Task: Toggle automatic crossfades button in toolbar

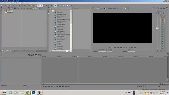Action: (x=41, y=6)
